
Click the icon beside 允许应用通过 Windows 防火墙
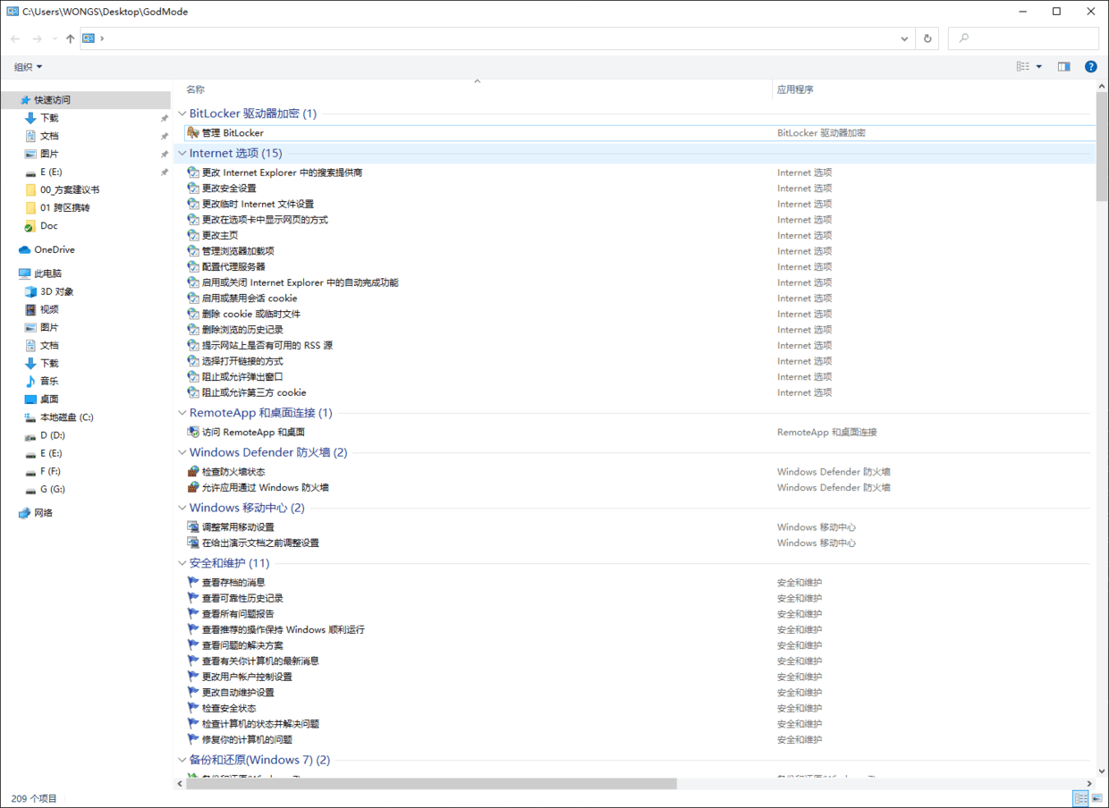[192, 487]
